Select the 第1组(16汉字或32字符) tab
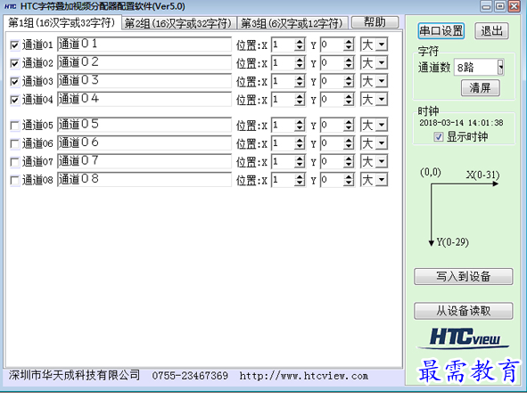 tap(62, 23)
